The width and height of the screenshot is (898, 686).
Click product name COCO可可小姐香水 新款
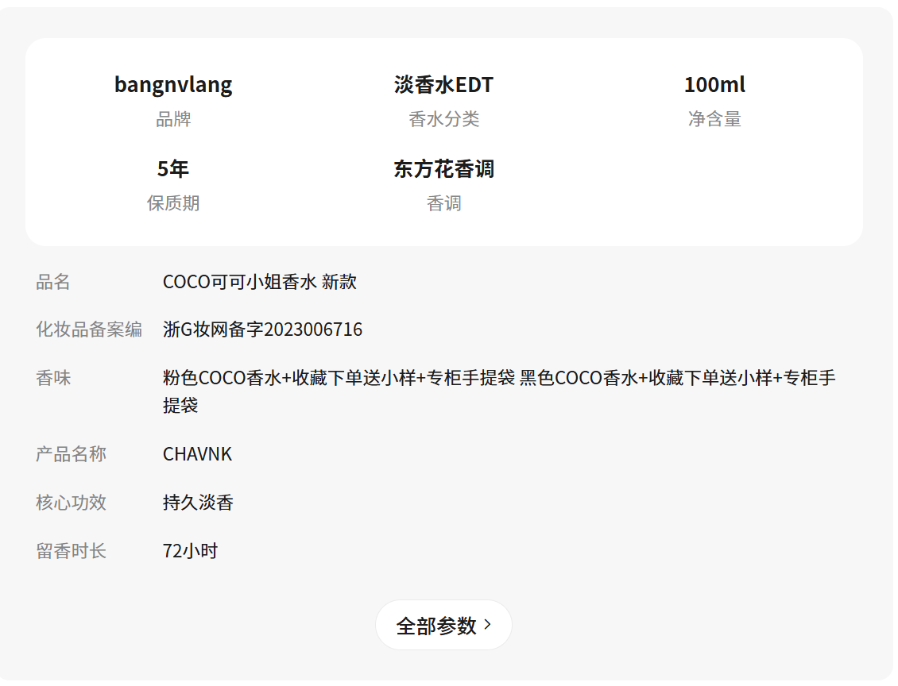pyautogui.click(x=259, y=282)
